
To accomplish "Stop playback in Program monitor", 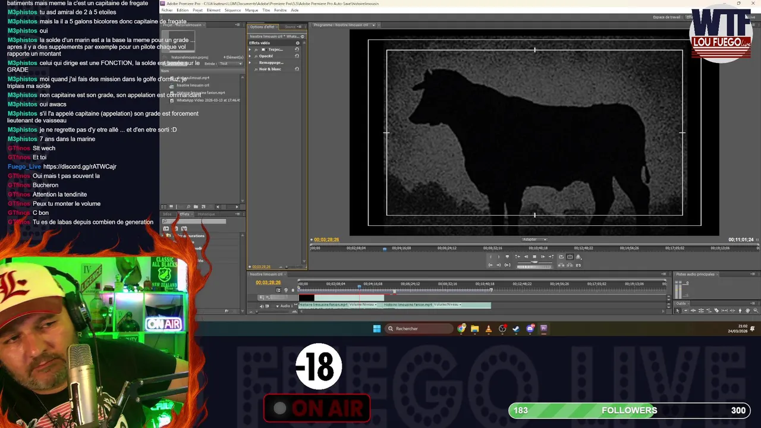I will (x=534, y=257).
